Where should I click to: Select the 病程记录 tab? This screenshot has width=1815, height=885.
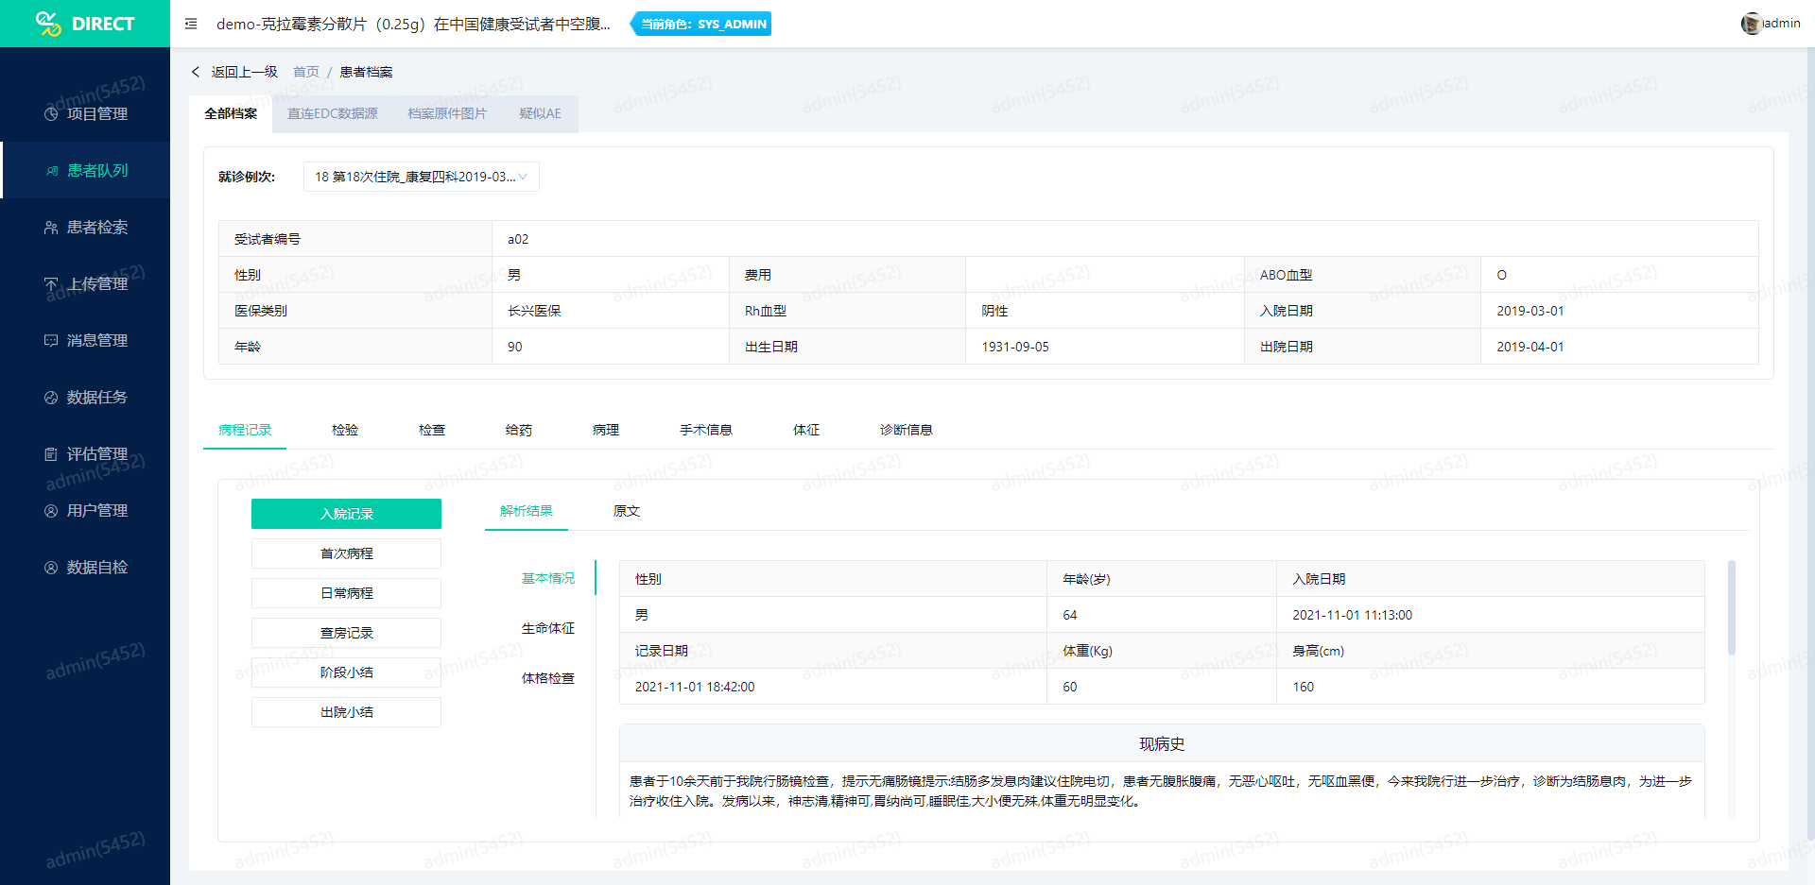[x=245, y=430]
